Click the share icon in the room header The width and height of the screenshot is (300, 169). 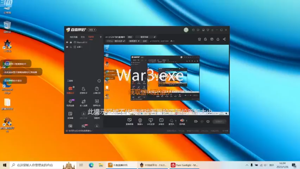click(x=224, y=39)
